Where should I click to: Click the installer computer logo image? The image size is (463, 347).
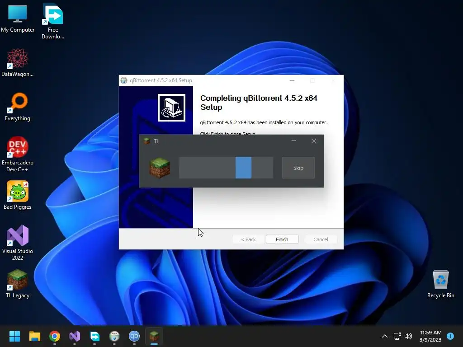tap(171, 108)
